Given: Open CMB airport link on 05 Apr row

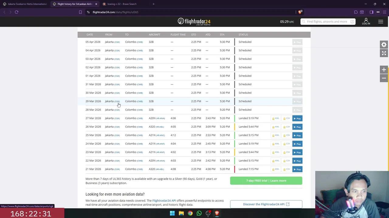Looking at the screenshot, I should click(140, 42).
